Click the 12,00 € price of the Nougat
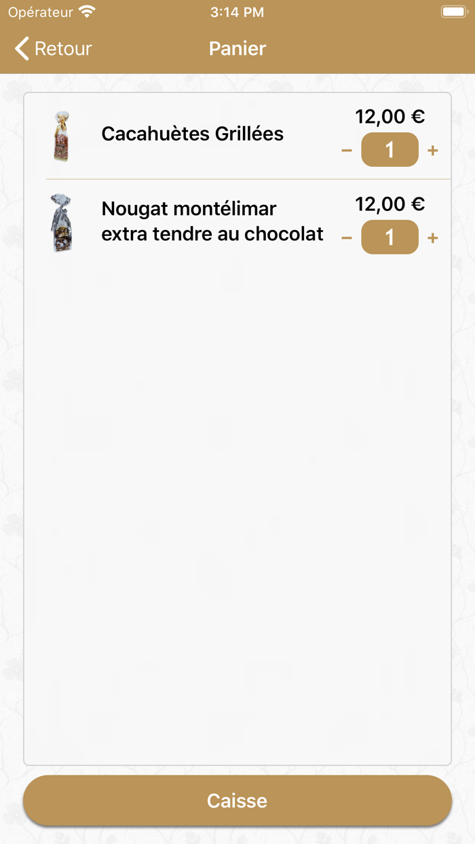Viewport: 475px width, 844px height. pyautogui.click(x=390, y=204)
